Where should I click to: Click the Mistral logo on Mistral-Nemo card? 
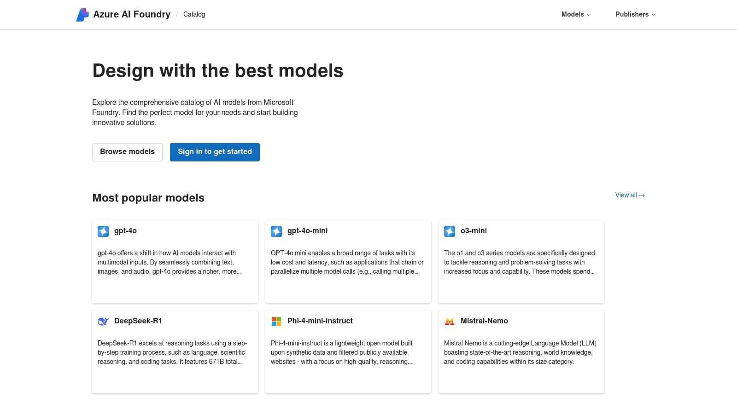(449, 321)
